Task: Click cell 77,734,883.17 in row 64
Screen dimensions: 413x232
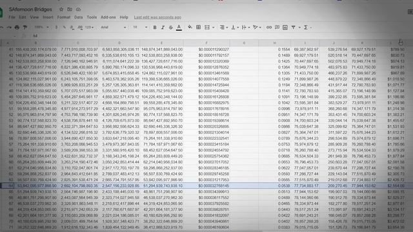Action: pyautogui.click(x=305, y=186)
